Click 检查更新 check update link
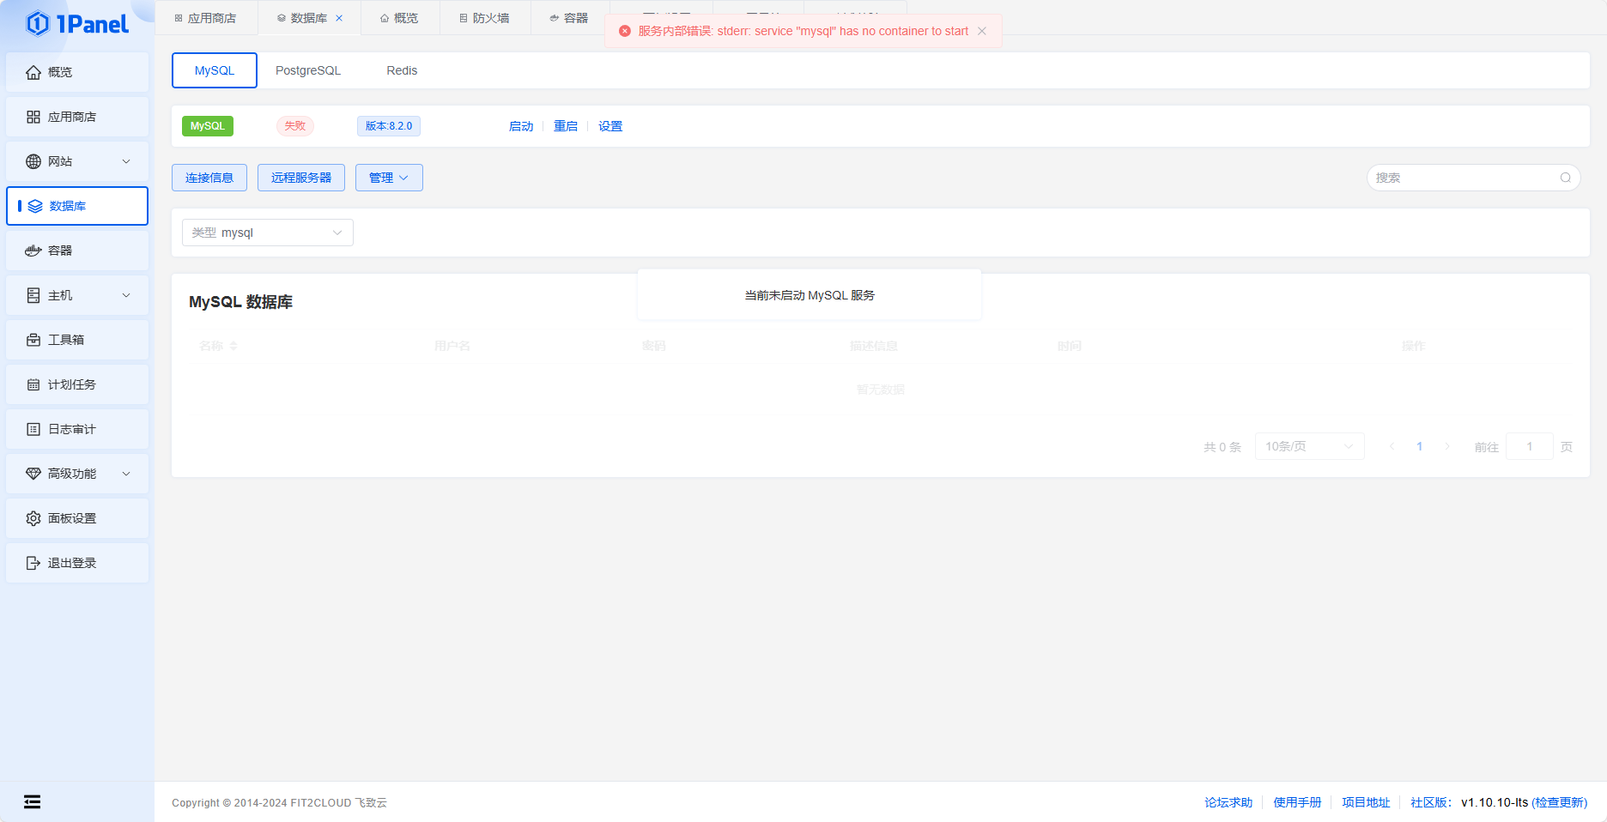This screenshot has height=822, width=1607. [1560, 802]
